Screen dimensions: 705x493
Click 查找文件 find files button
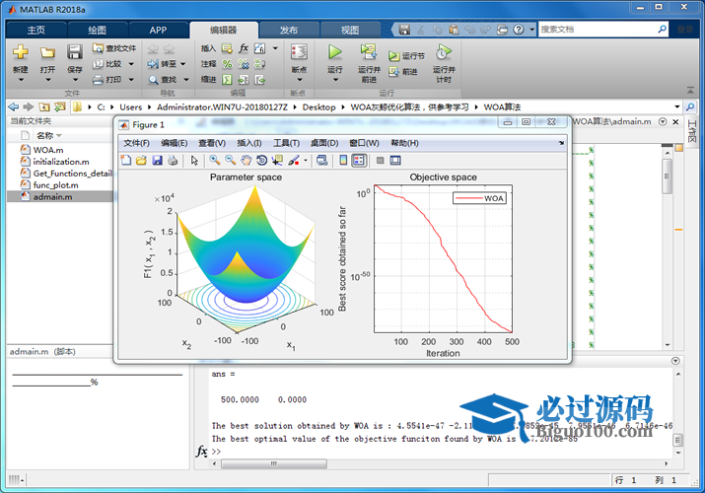(114, 48)
